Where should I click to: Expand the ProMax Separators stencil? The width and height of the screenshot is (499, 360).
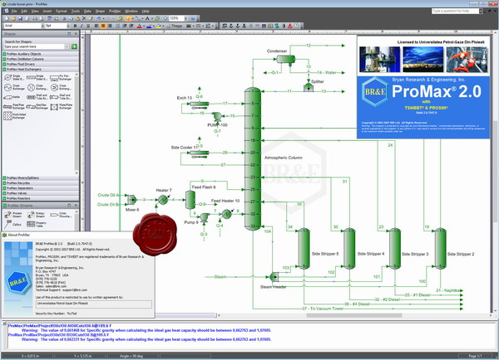(x=40, y=188)
